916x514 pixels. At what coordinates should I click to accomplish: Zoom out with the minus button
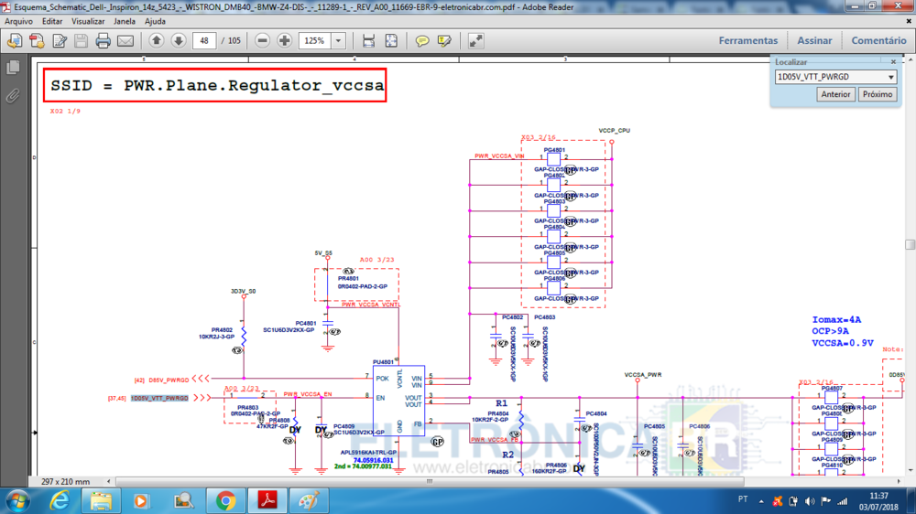[263, 41]
